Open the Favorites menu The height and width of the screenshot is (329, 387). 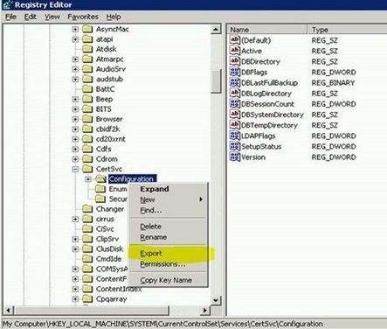point(83,17)
